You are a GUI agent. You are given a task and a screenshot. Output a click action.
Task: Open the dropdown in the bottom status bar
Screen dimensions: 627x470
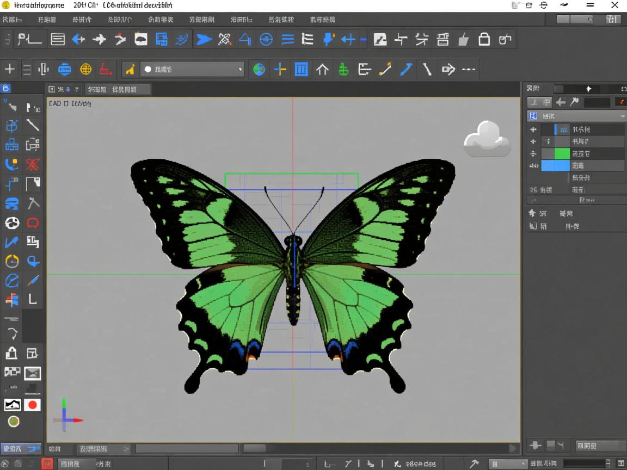click(x=508, y=463)
